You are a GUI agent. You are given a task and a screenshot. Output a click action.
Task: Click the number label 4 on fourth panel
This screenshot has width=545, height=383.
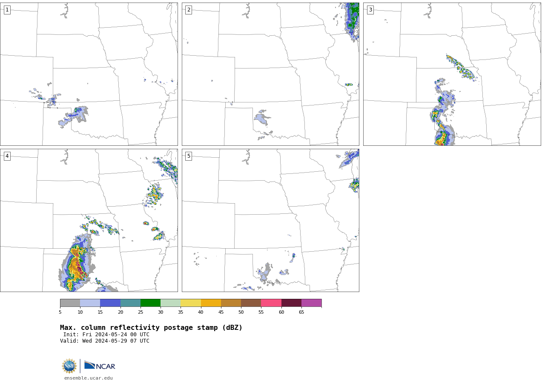7,156
